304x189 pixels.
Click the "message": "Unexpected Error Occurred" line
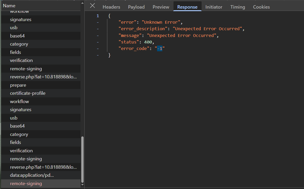tap(169, 35)
